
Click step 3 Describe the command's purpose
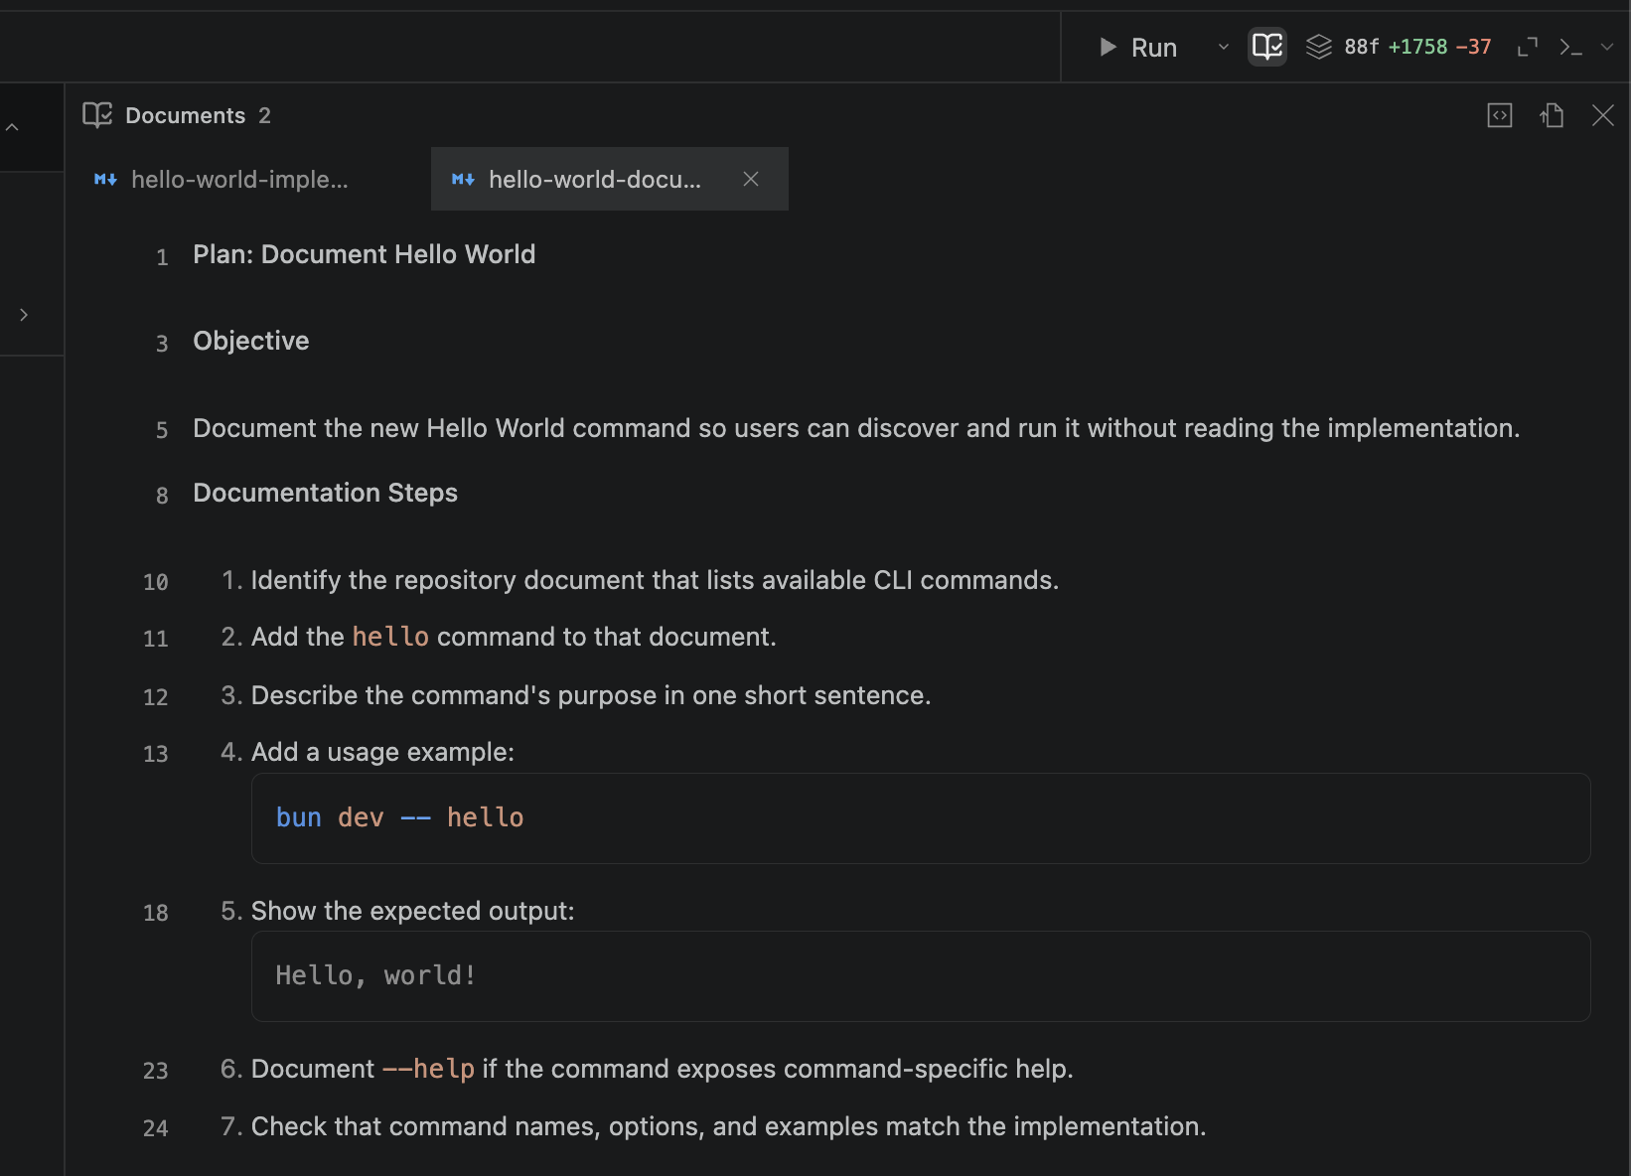(591, 695)
